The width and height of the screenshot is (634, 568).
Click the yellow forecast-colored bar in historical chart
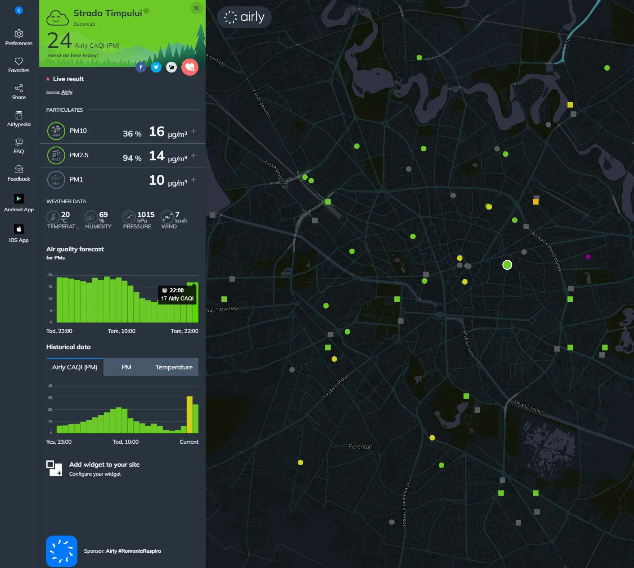click(189, 415)
